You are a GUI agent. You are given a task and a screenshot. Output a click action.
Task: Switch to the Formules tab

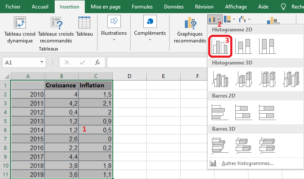[142, 7]
